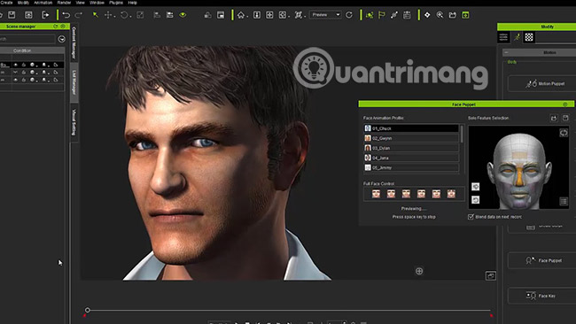The image size is (576, 324).
Task: Click the reset arrow icon on head preview
Action: pyautogui.click(x=475, y=199)
